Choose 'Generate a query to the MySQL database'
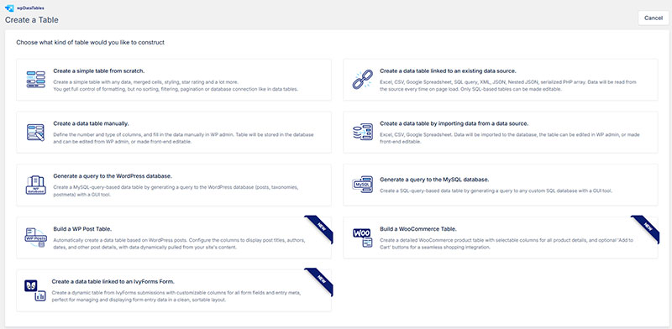This screenshot has height=329, width=672. tap(434, 180)
